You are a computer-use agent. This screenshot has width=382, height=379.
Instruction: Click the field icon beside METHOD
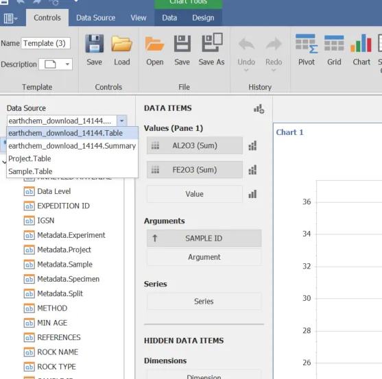click(29, 308)
